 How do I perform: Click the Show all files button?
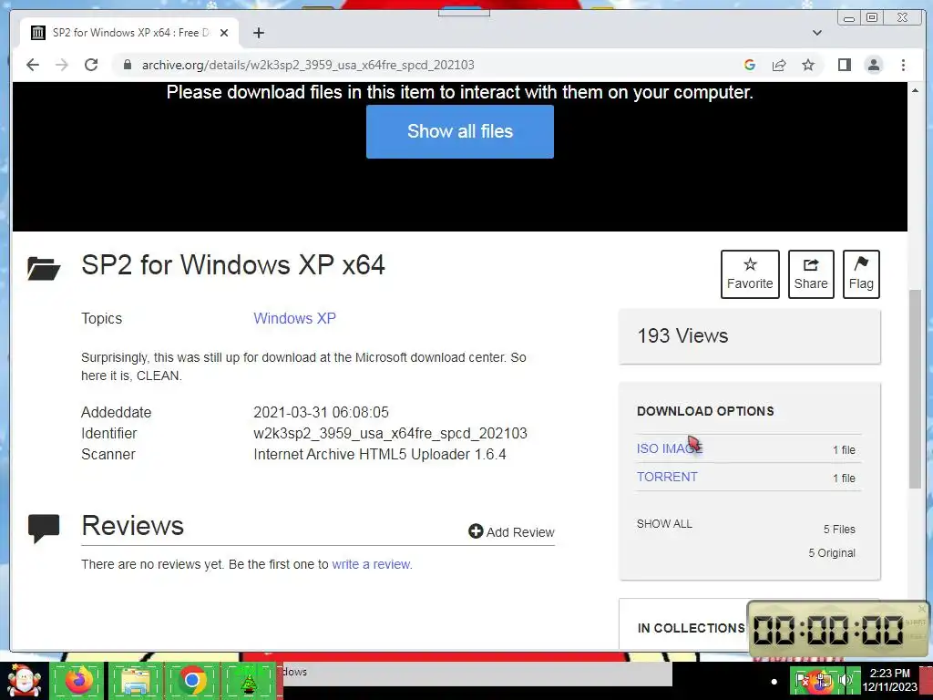pyautogui.click(x=460, y=131)
